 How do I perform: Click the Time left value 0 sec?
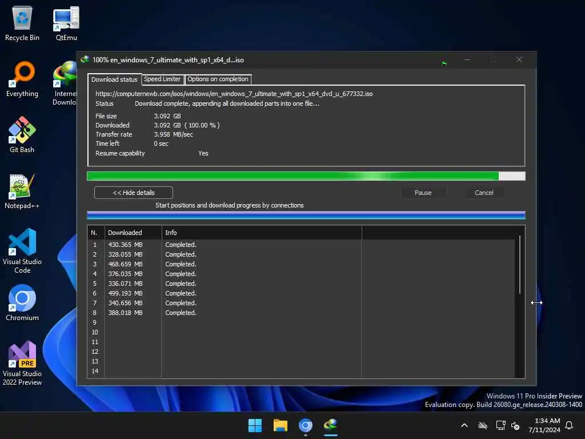click(x=161, y=143)
